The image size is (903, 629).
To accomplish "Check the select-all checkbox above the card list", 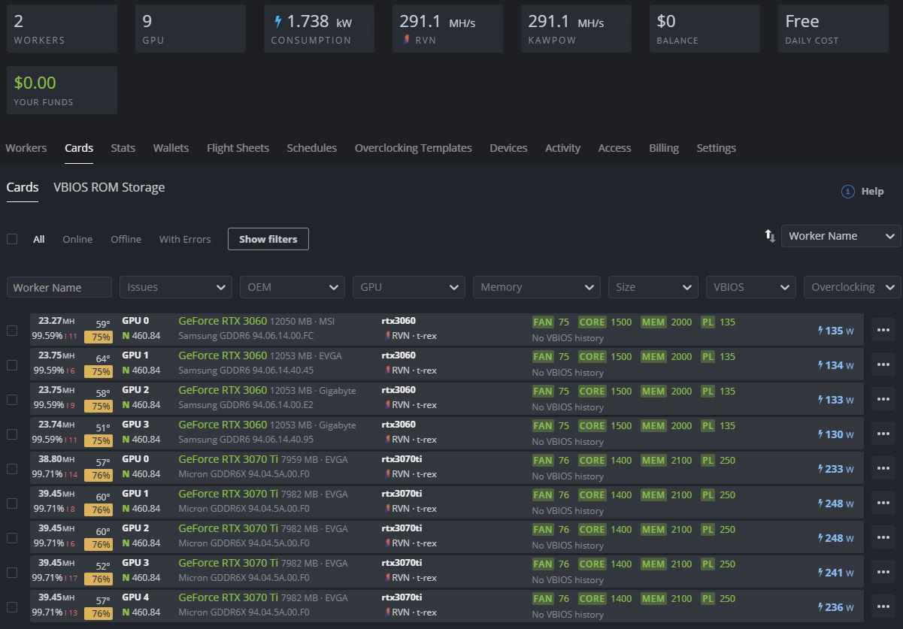I will click(x=12, y=238).
